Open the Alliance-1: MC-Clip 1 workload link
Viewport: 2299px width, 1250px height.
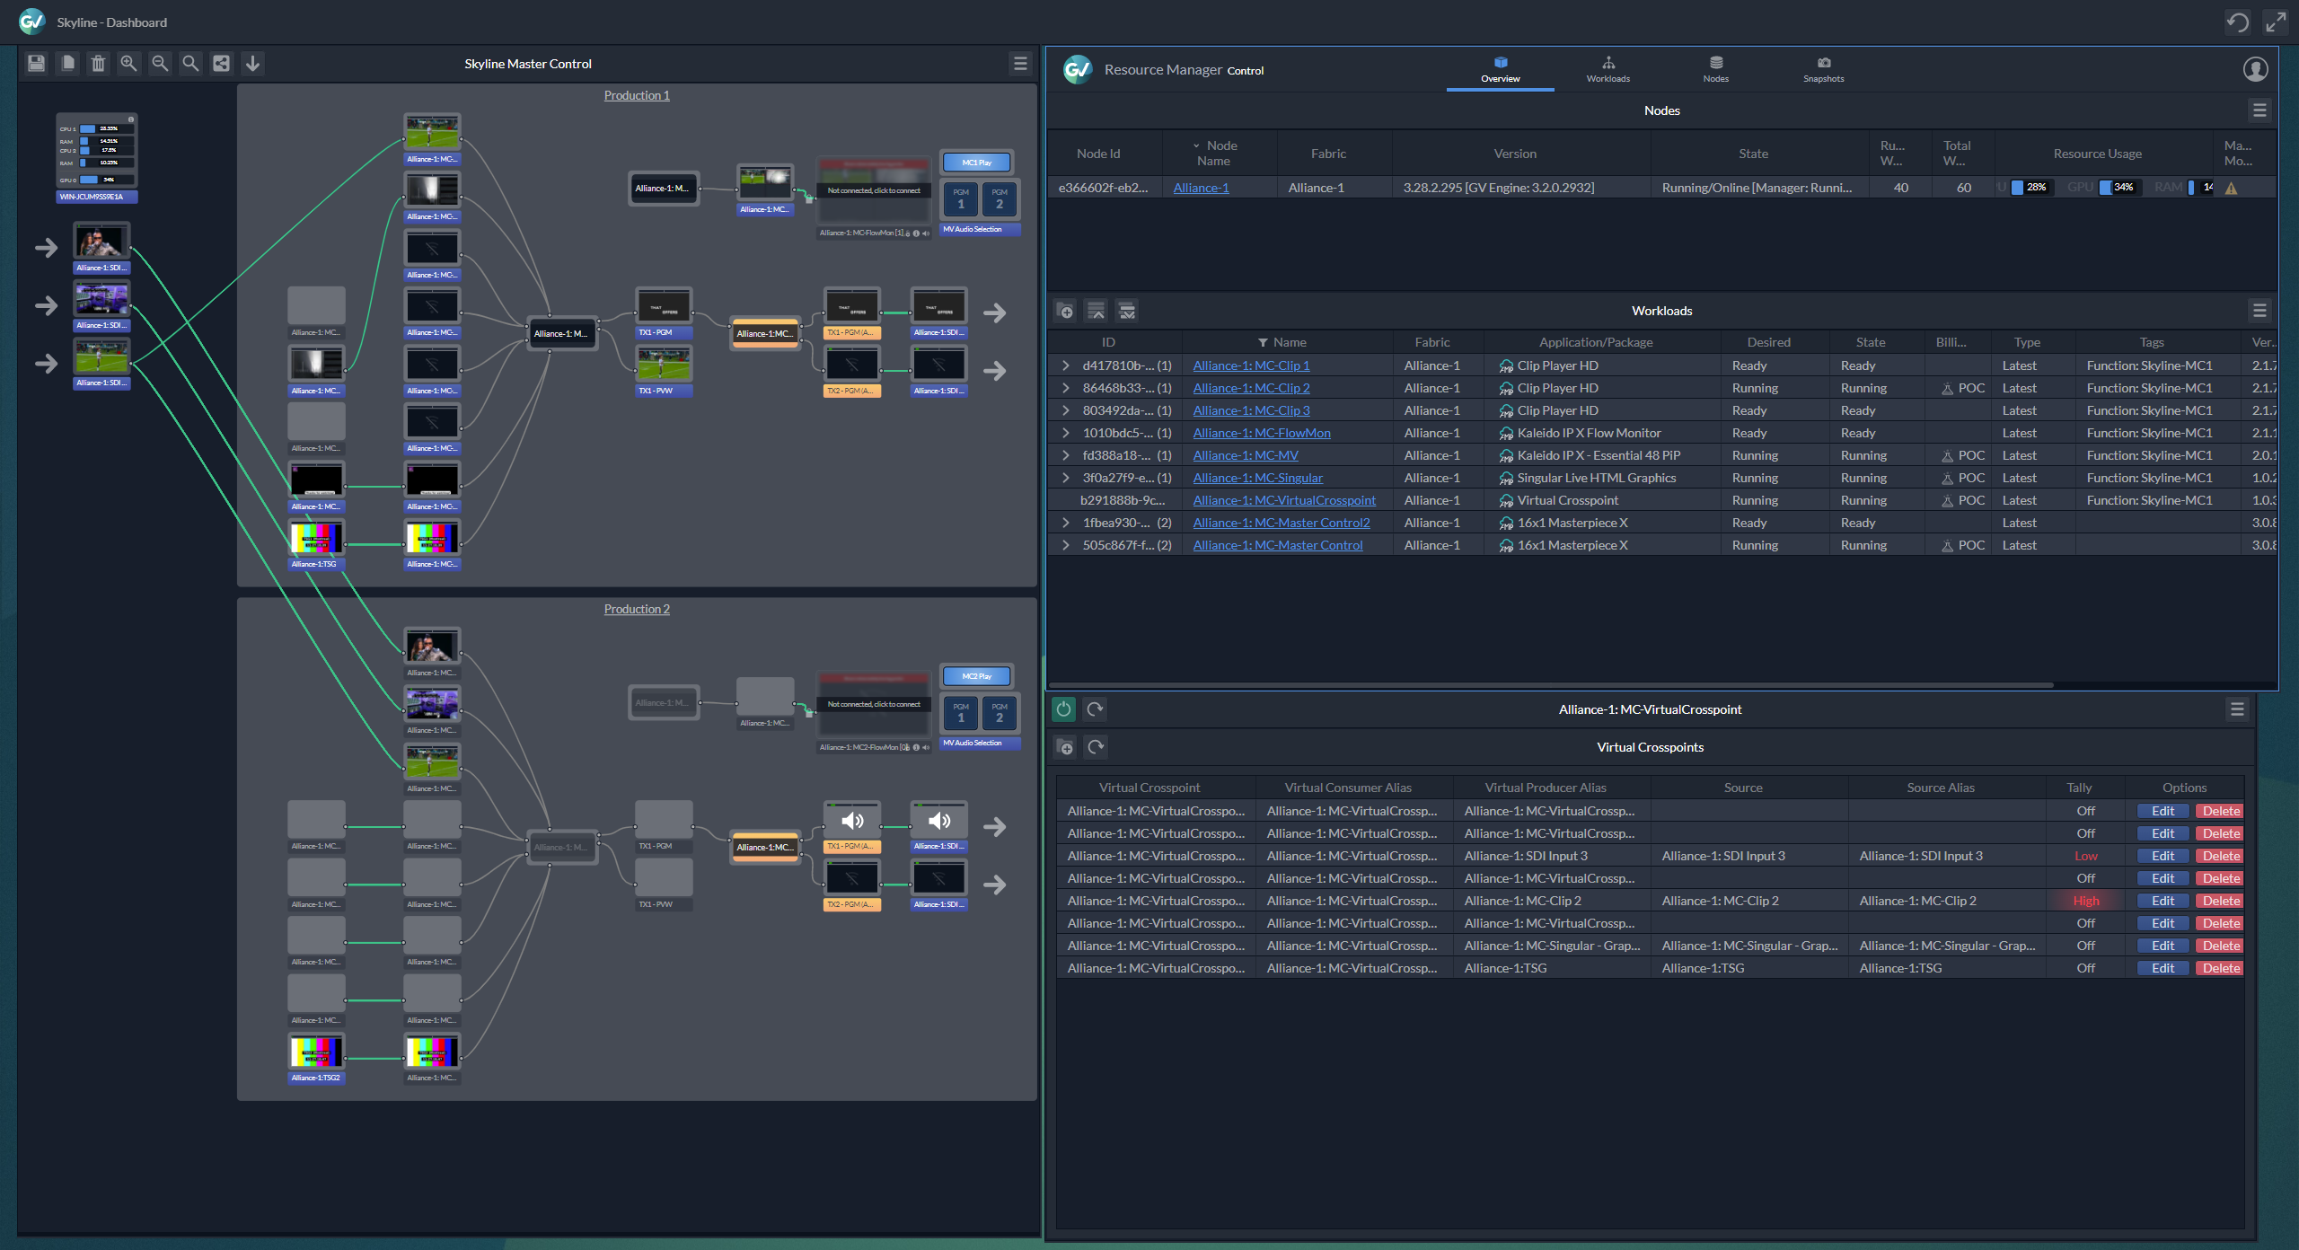click(x=1251, y=365)
